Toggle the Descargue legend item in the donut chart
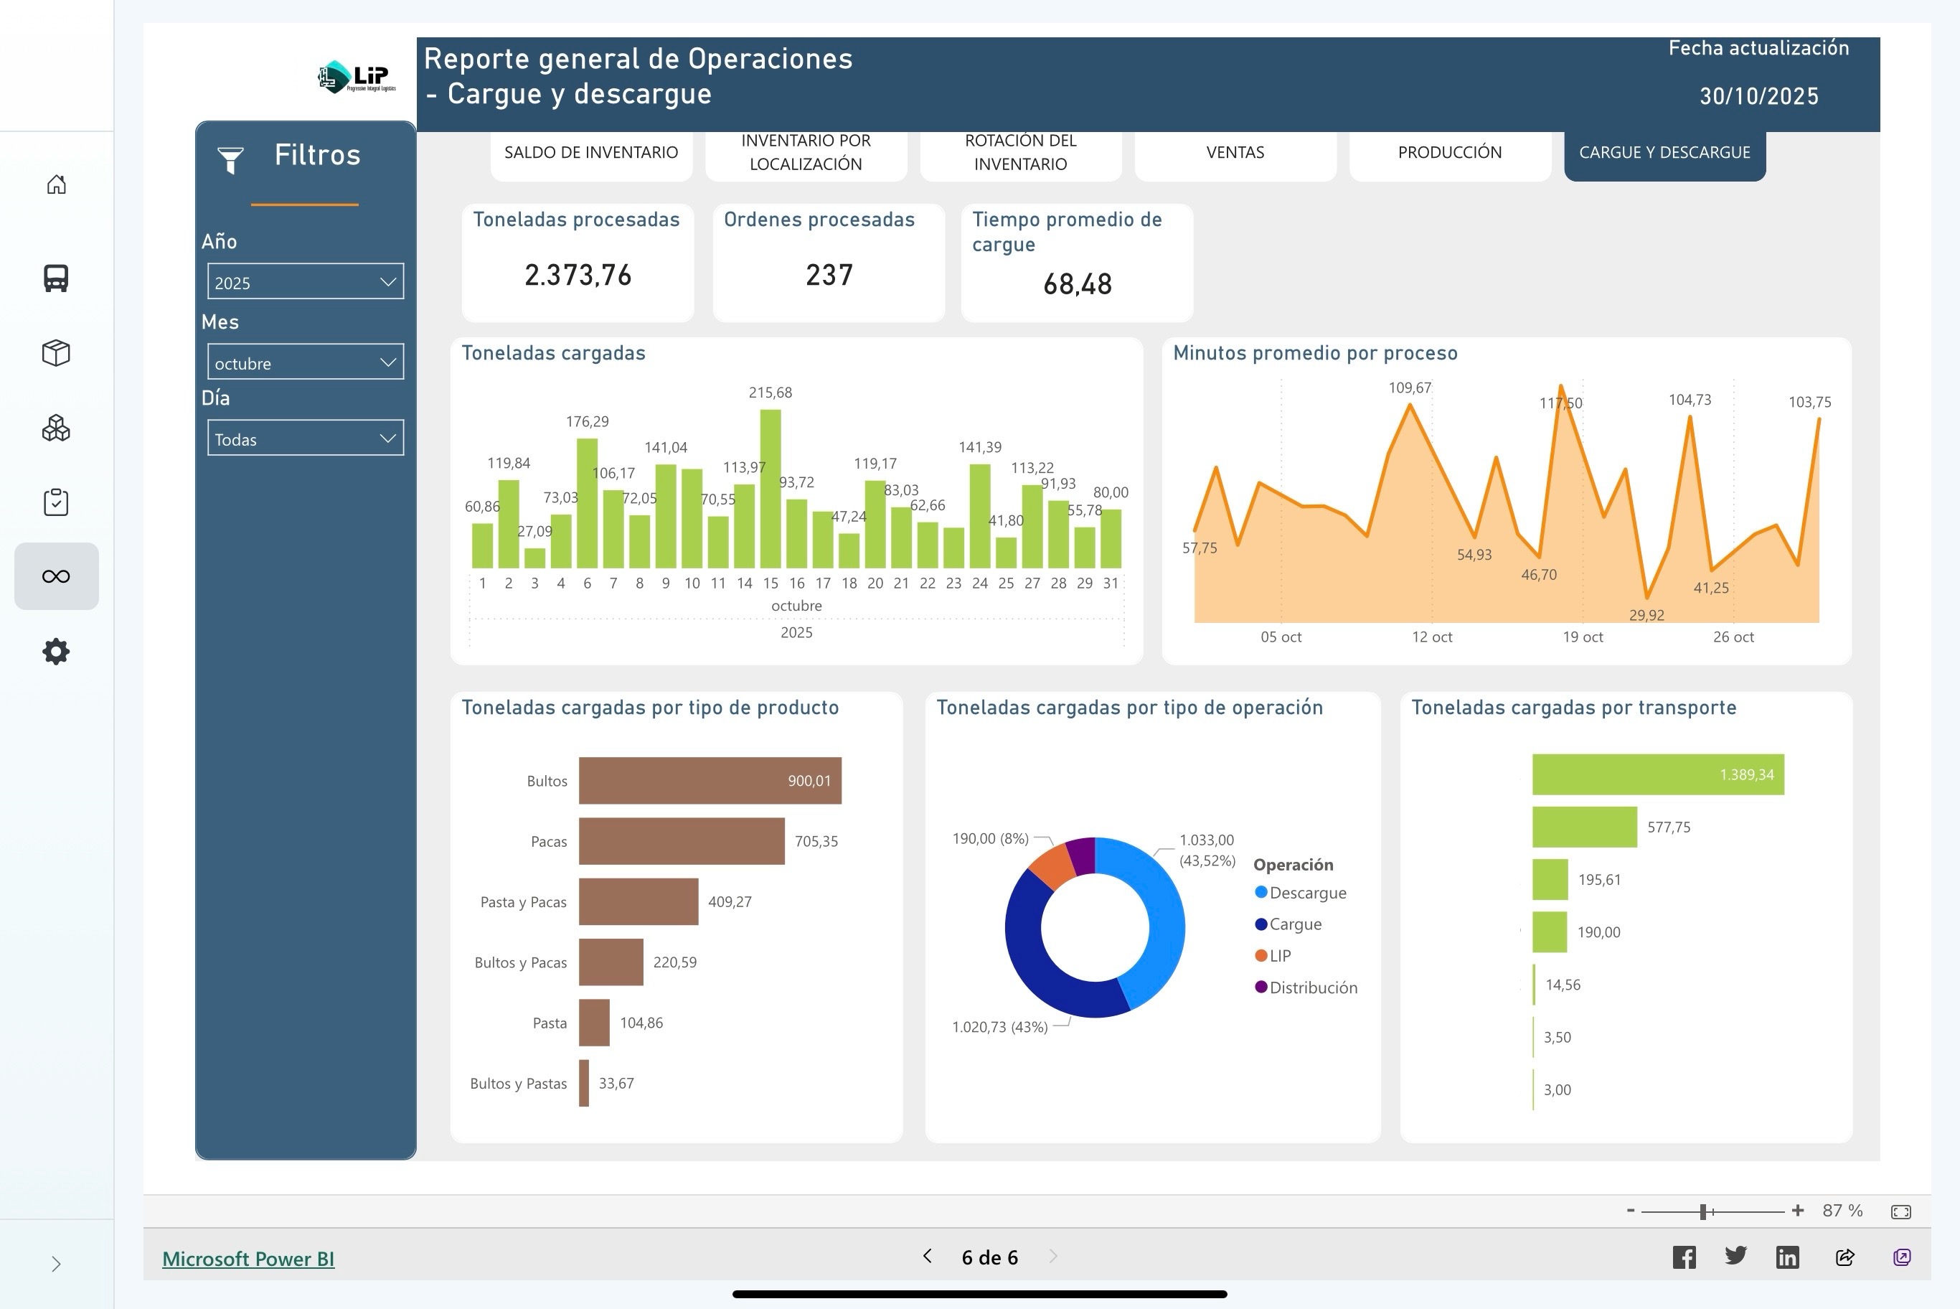 pos(1301,893)
